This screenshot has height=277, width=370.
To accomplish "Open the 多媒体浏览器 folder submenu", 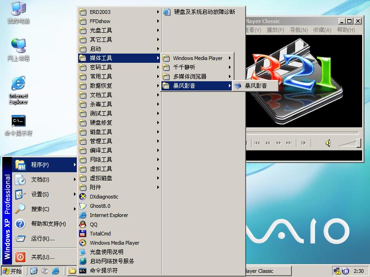I will (x=197, y=77).
